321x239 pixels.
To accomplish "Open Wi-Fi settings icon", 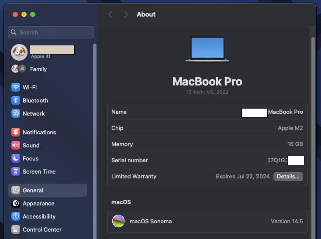I will (x=16, y=87).
